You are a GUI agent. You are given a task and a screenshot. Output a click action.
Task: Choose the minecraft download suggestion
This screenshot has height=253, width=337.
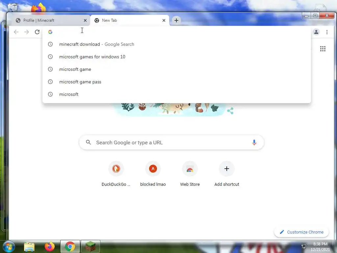tap(176, 44)
